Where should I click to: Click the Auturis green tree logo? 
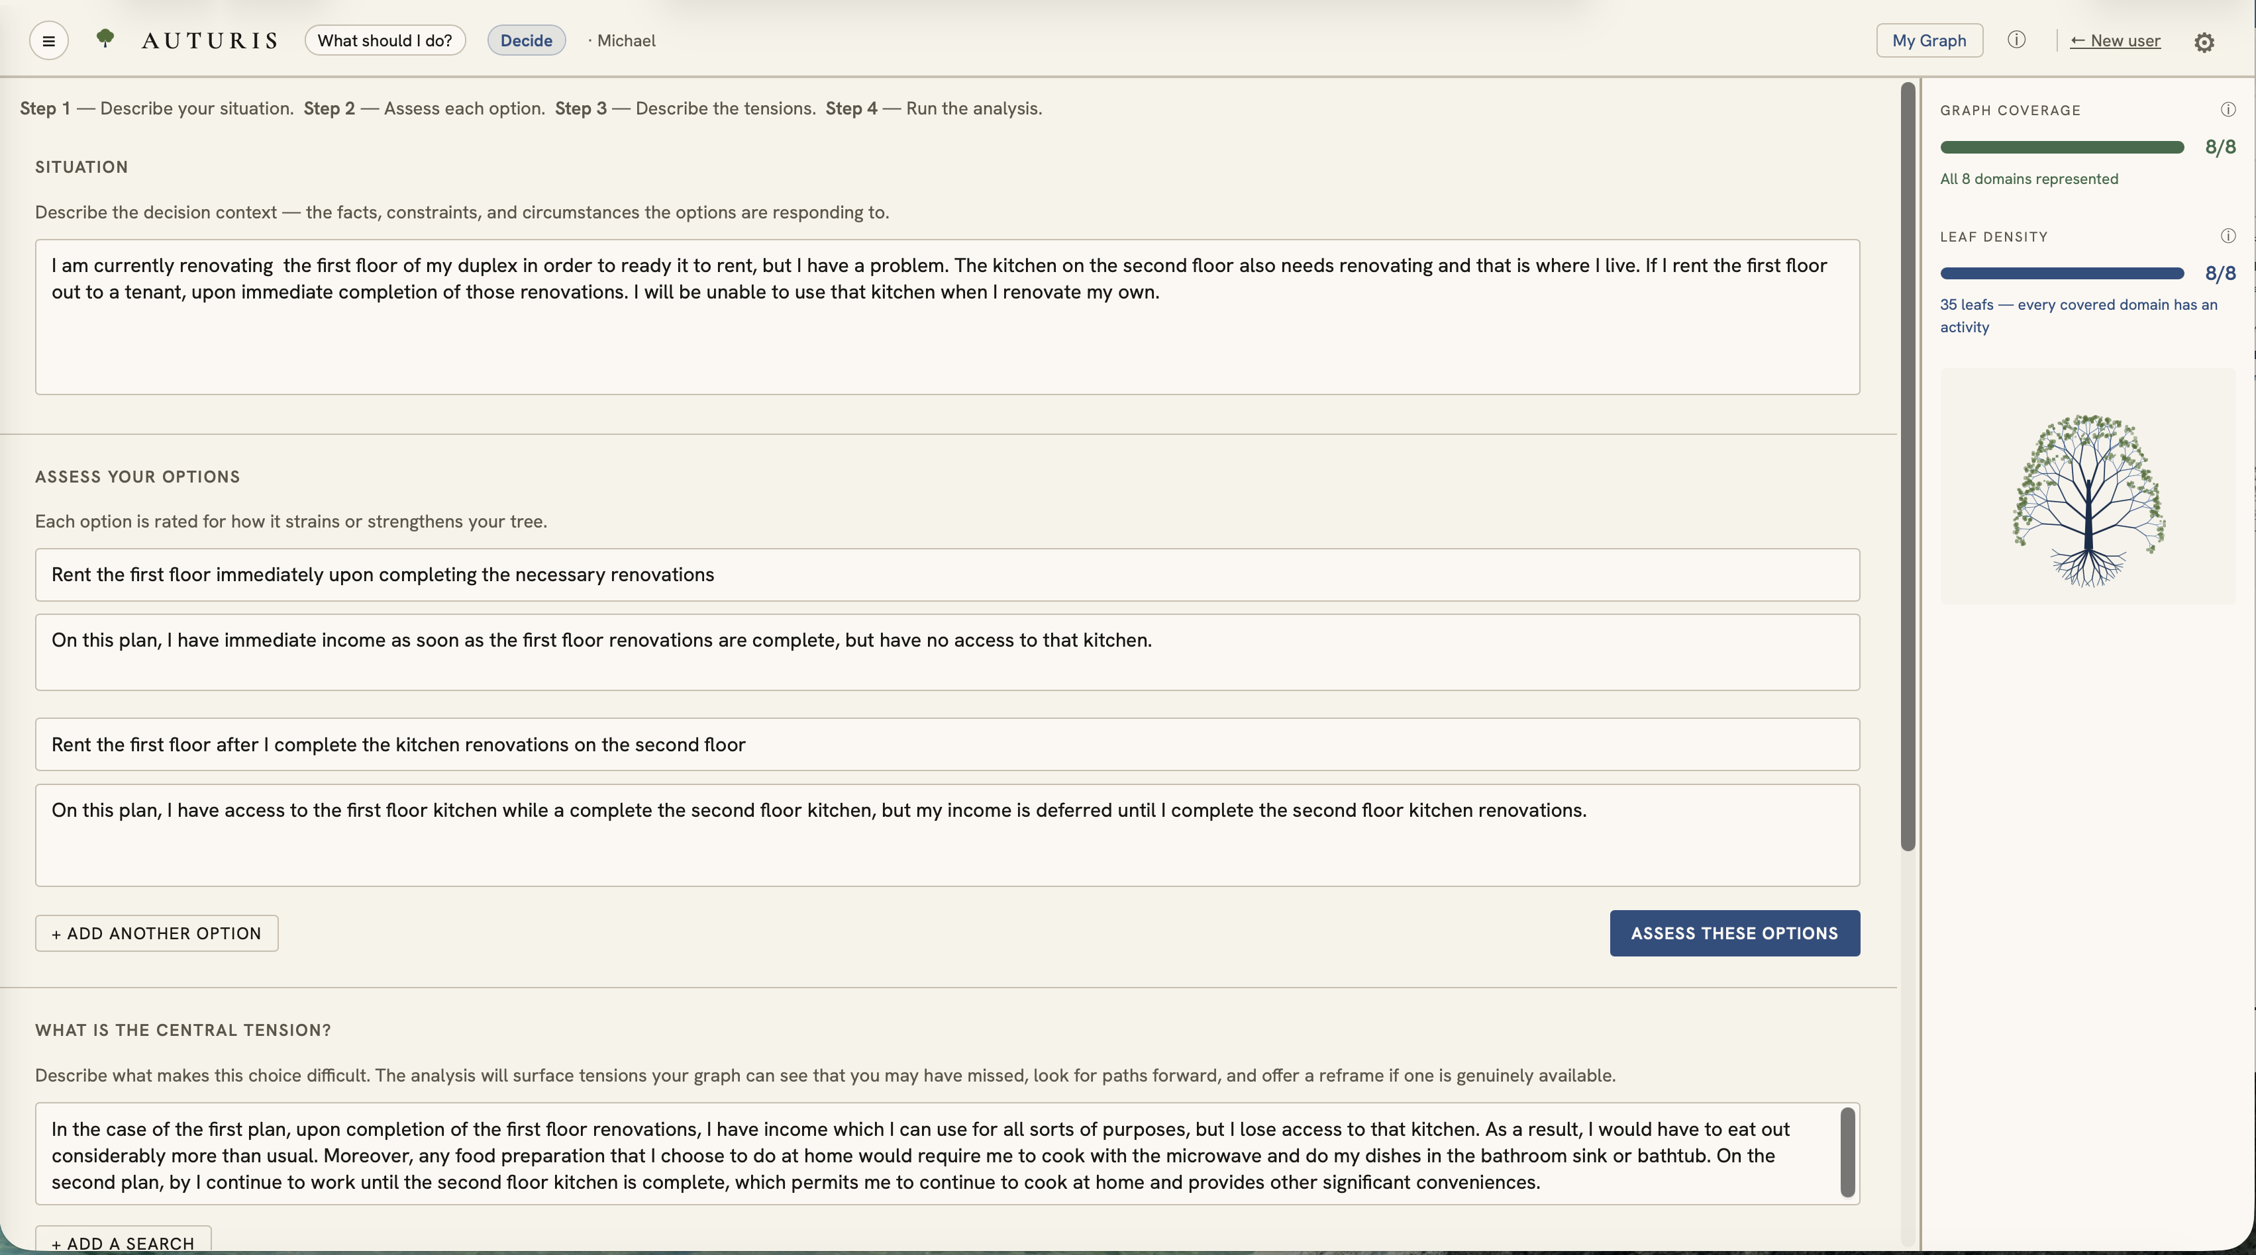click(105, 38)
